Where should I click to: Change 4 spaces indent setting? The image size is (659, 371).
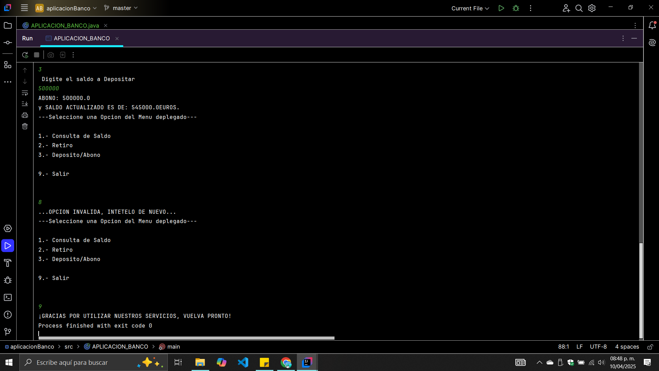[x=627, y=347]
